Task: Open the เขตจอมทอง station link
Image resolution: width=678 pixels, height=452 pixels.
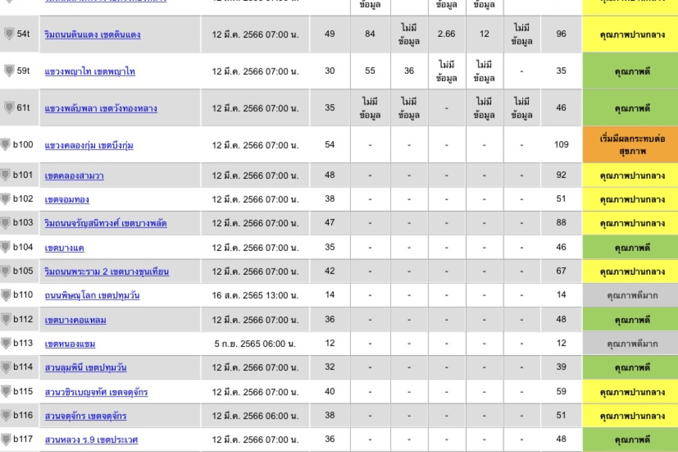Action: coord(67,199)
